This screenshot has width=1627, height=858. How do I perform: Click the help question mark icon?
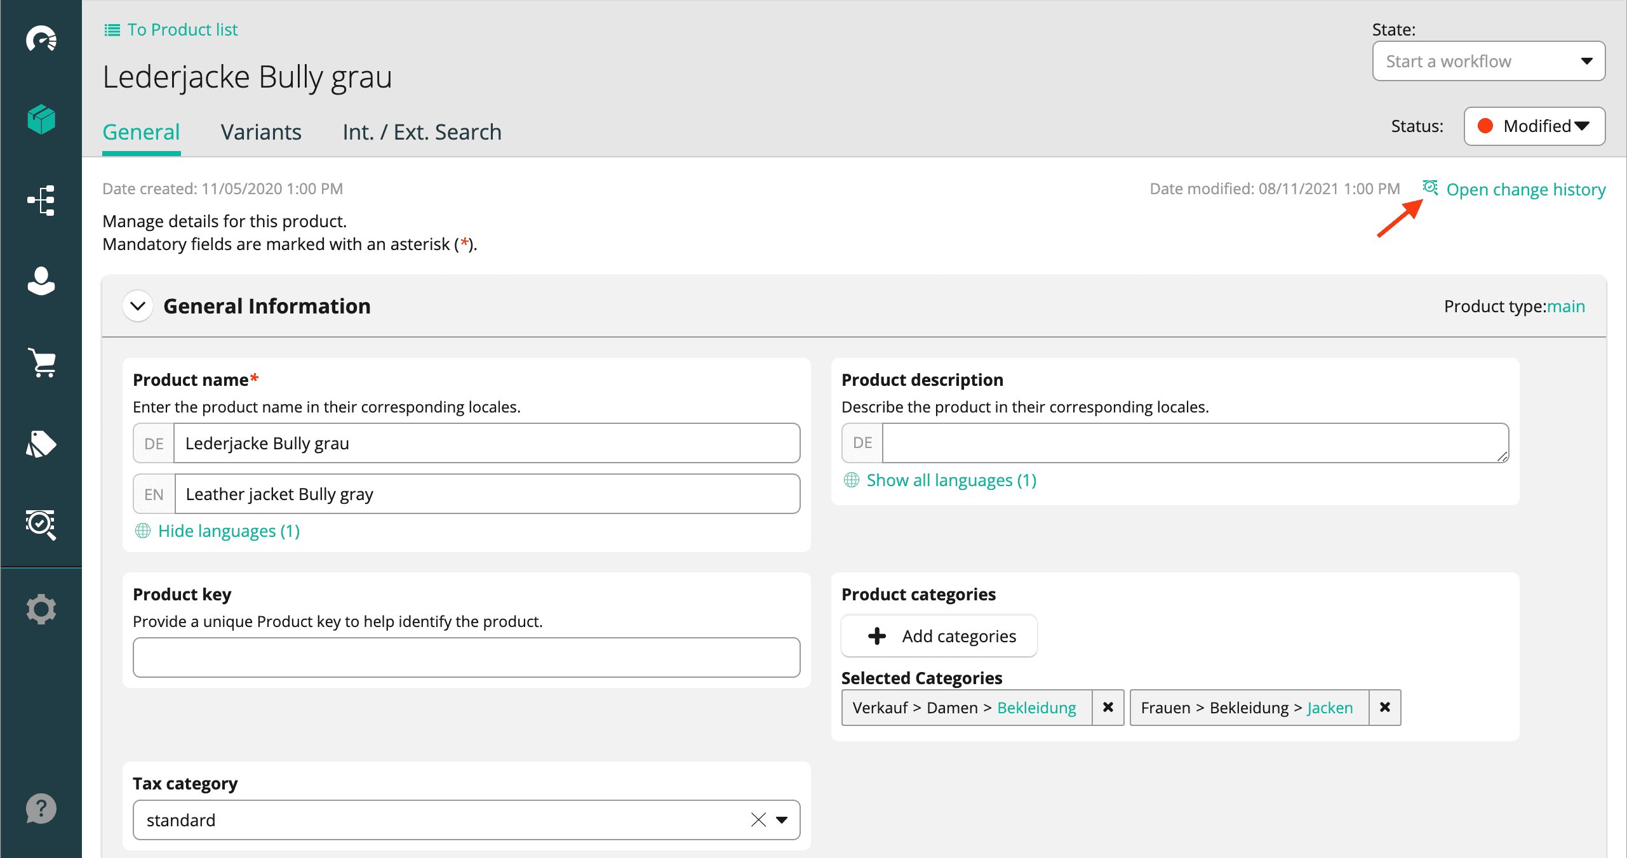(41, 808)
